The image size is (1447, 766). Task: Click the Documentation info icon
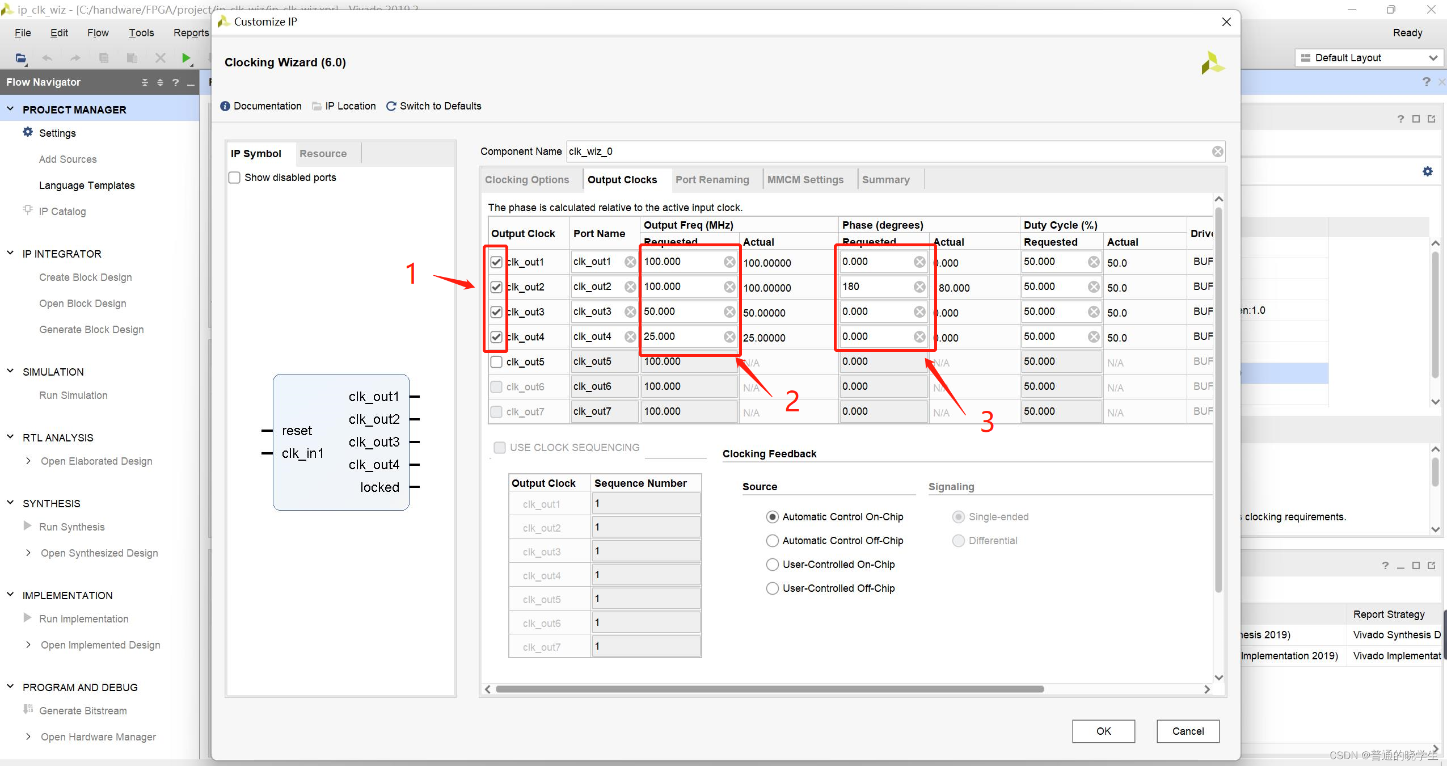(x=225, y=106)
